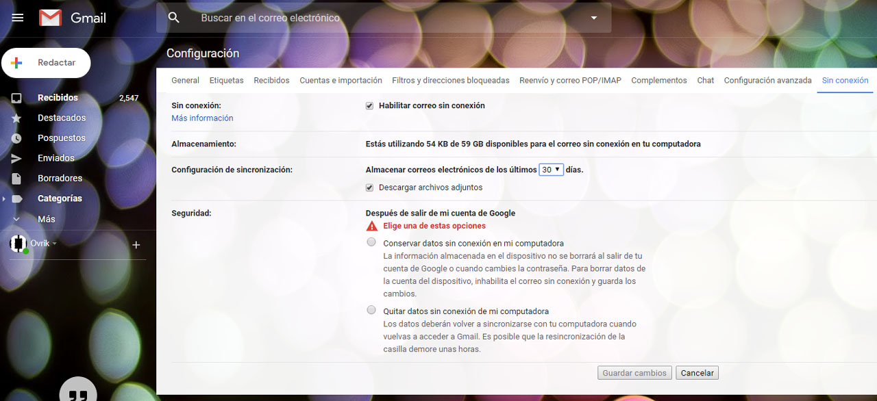Open Configuración avanzada tab
Image resolution: width=877 pixels, height=401 pixels.
767,80
